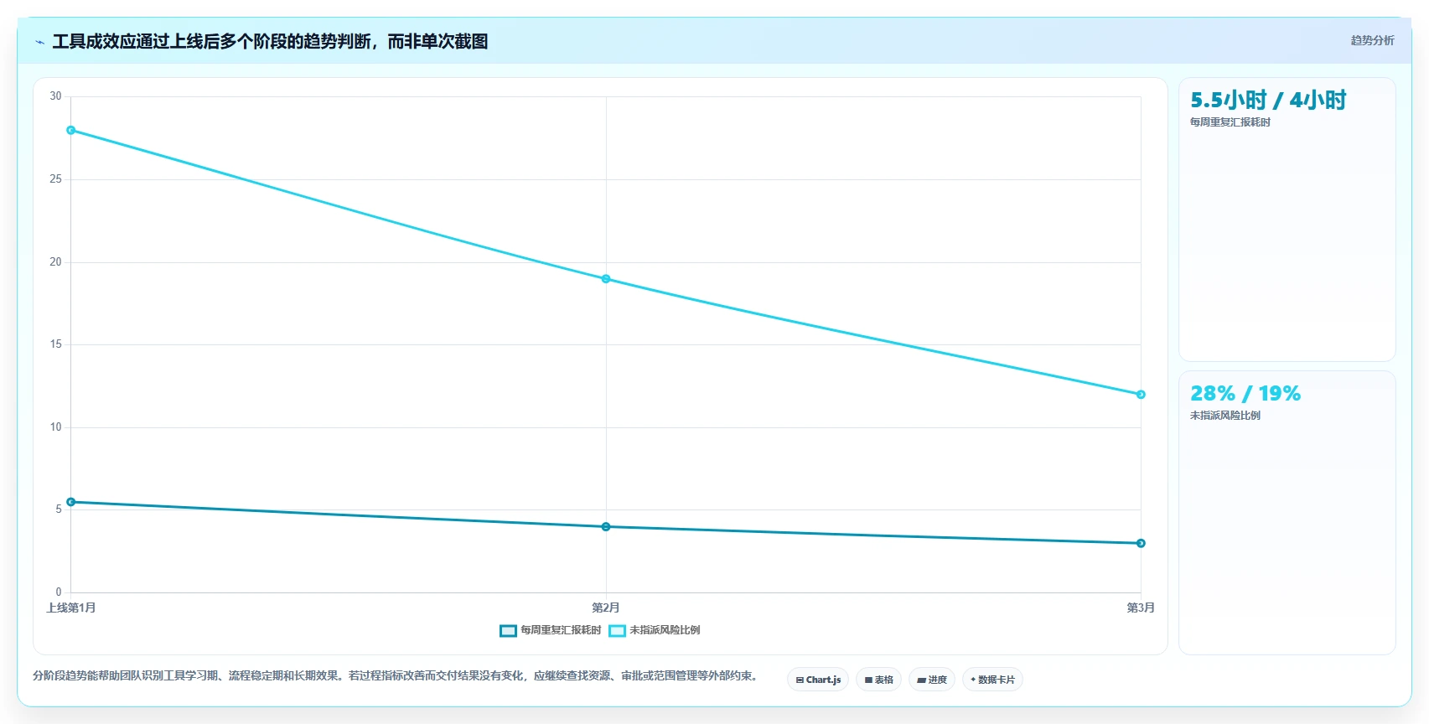Click the 每周重复汇报耗时 data point at 上线第1月
Screen dimensions: 1429x724
[x=71, y=502]
